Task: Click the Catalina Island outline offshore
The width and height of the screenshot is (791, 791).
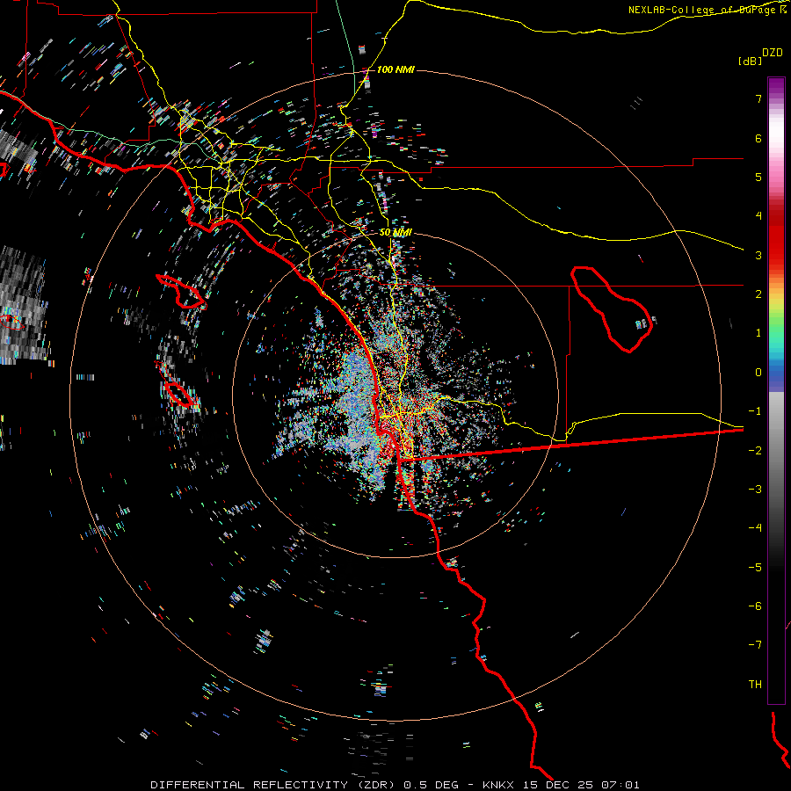Action: (182, 292)
